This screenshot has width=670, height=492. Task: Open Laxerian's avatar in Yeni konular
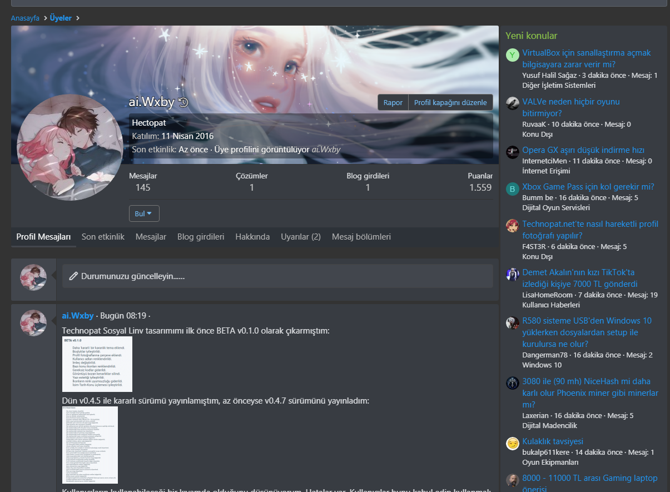513,383
